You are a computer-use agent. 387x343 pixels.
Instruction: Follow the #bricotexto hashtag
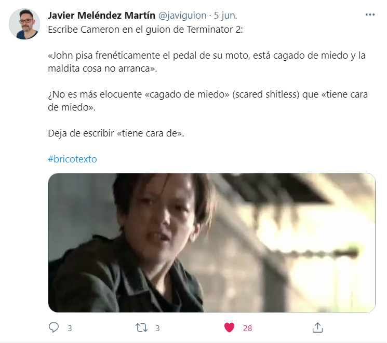click(72, 159)
